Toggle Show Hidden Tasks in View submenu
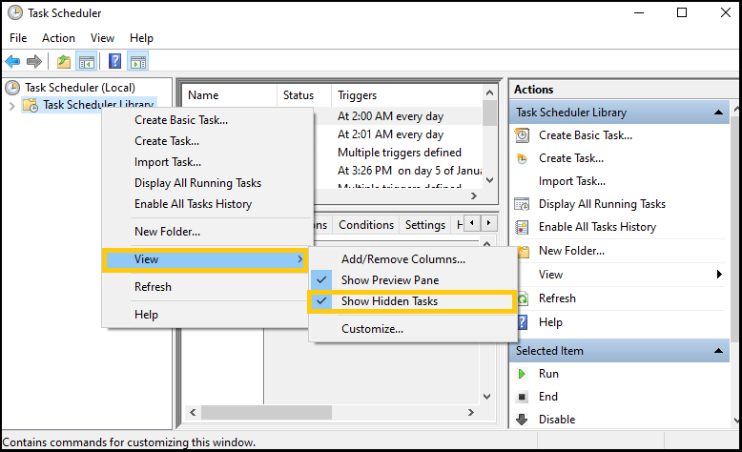 tap(411, 301)
